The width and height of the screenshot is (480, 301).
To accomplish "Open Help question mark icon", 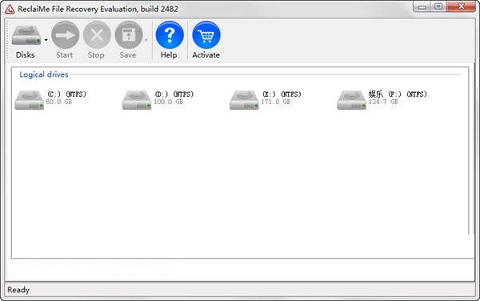I will point(170,35).
